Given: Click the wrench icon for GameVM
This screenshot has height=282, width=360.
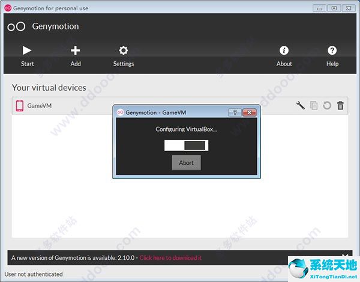Looking at the screenshot, I should point(301,105).
